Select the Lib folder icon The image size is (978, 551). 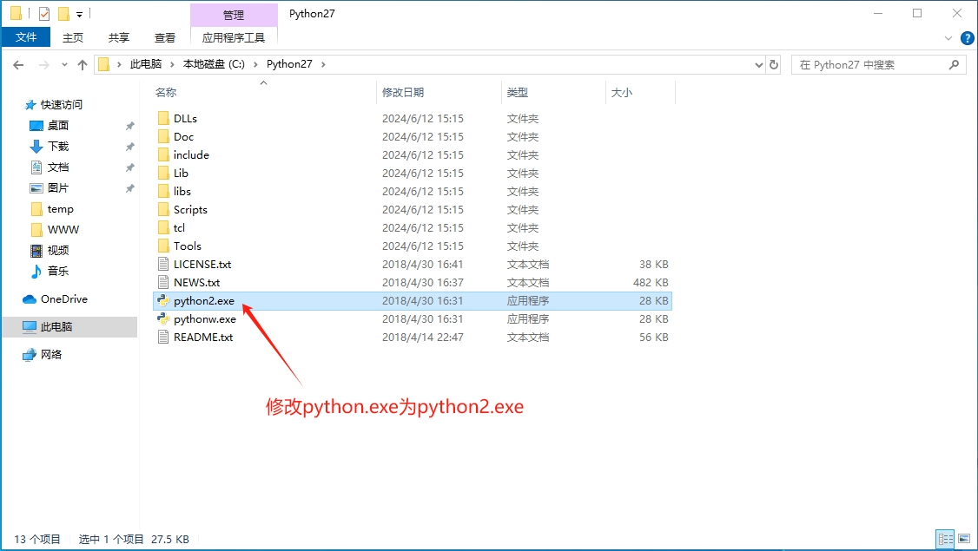pyautogui.click(x=163, y=173)
